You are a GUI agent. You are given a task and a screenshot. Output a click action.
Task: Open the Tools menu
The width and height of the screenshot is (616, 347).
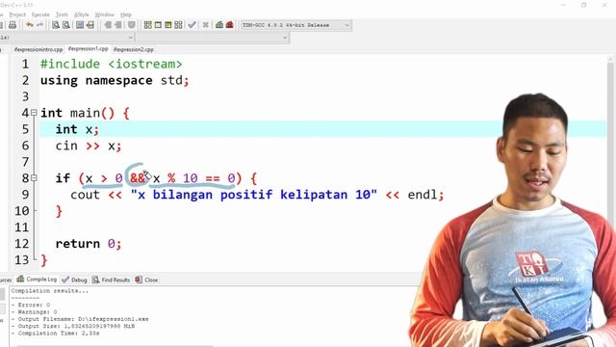pos(62,14)
